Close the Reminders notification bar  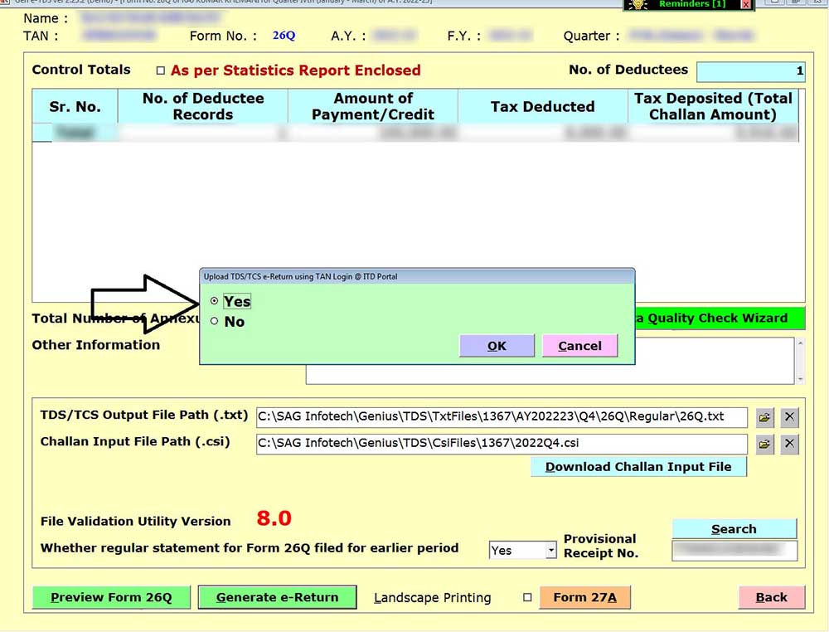(745, 5)
